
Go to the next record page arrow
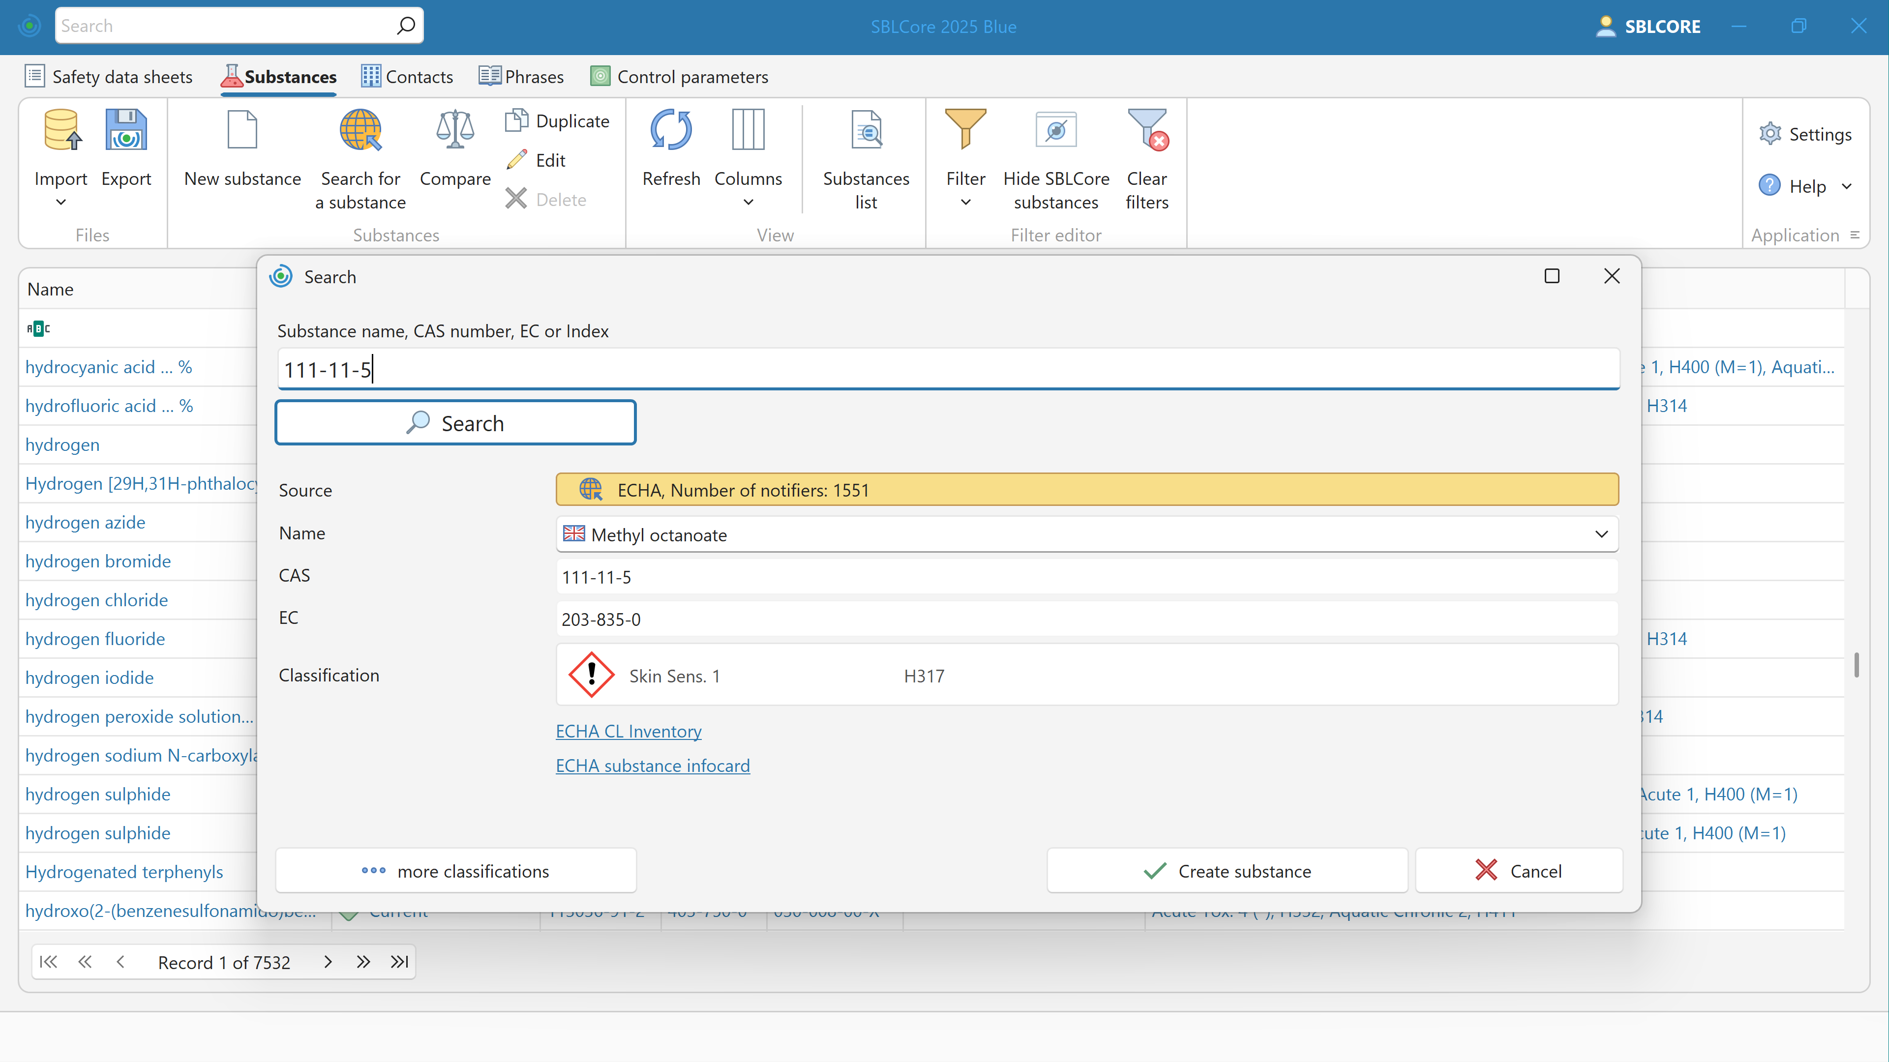tap(328, 962)
